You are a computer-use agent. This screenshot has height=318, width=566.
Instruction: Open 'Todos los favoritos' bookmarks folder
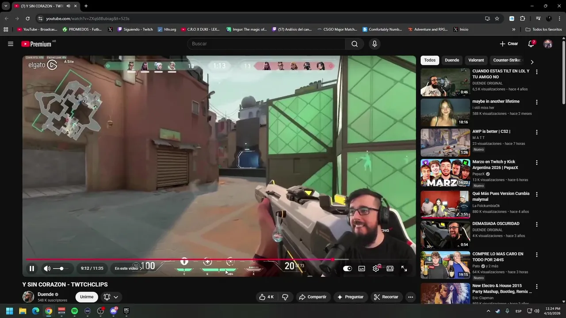[x=543, y=30]
